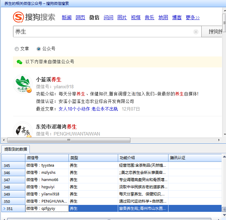Click cell 专业调理肩盘突出和骨质增...
Image resolution: width=226 pixels, height=220 pixels.
pos(143,180)
